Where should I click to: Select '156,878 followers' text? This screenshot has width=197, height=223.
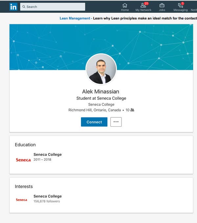47,201
